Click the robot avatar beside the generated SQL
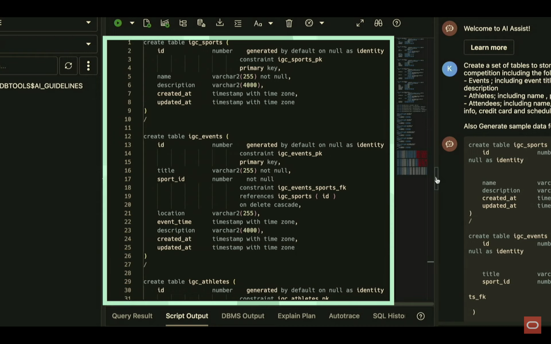551x344 pixels. 449,144
